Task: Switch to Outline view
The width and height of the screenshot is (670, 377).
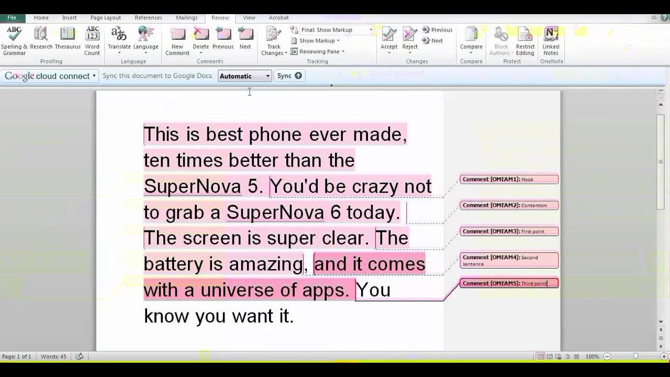Action: [567, 357]
